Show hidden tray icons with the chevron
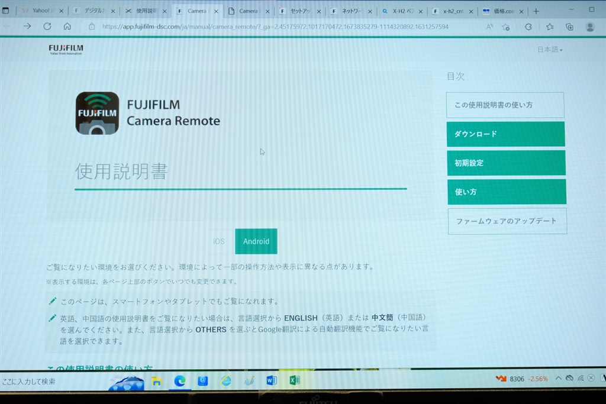The width and height of the screenshot is (606, 404). (x=559, y=378)
